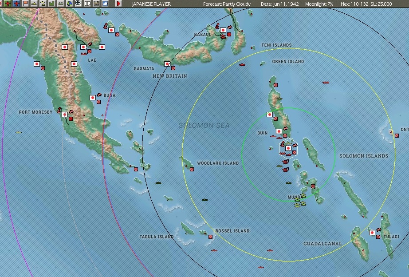Click the Solomon Sea map label

coord(204,125)
